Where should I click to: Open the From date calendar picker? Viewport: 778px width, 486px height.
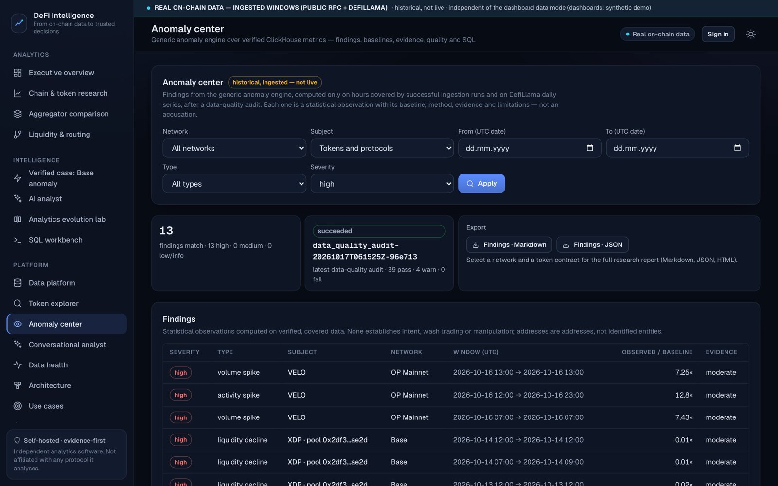pos(590,148)
